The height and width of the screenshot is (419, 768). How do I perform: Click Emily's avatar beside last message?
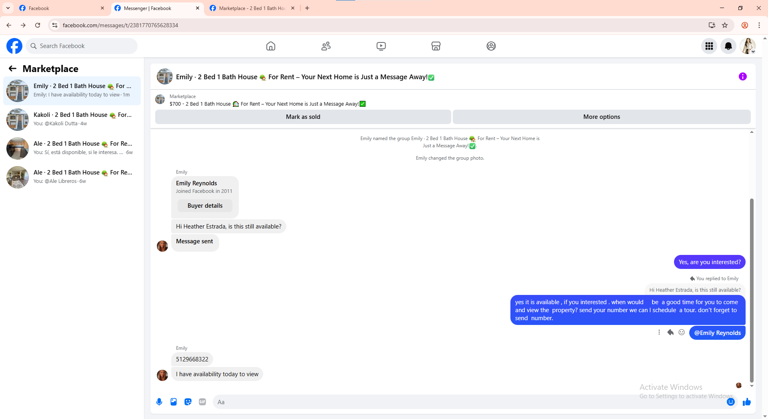(x=162, y=375)
